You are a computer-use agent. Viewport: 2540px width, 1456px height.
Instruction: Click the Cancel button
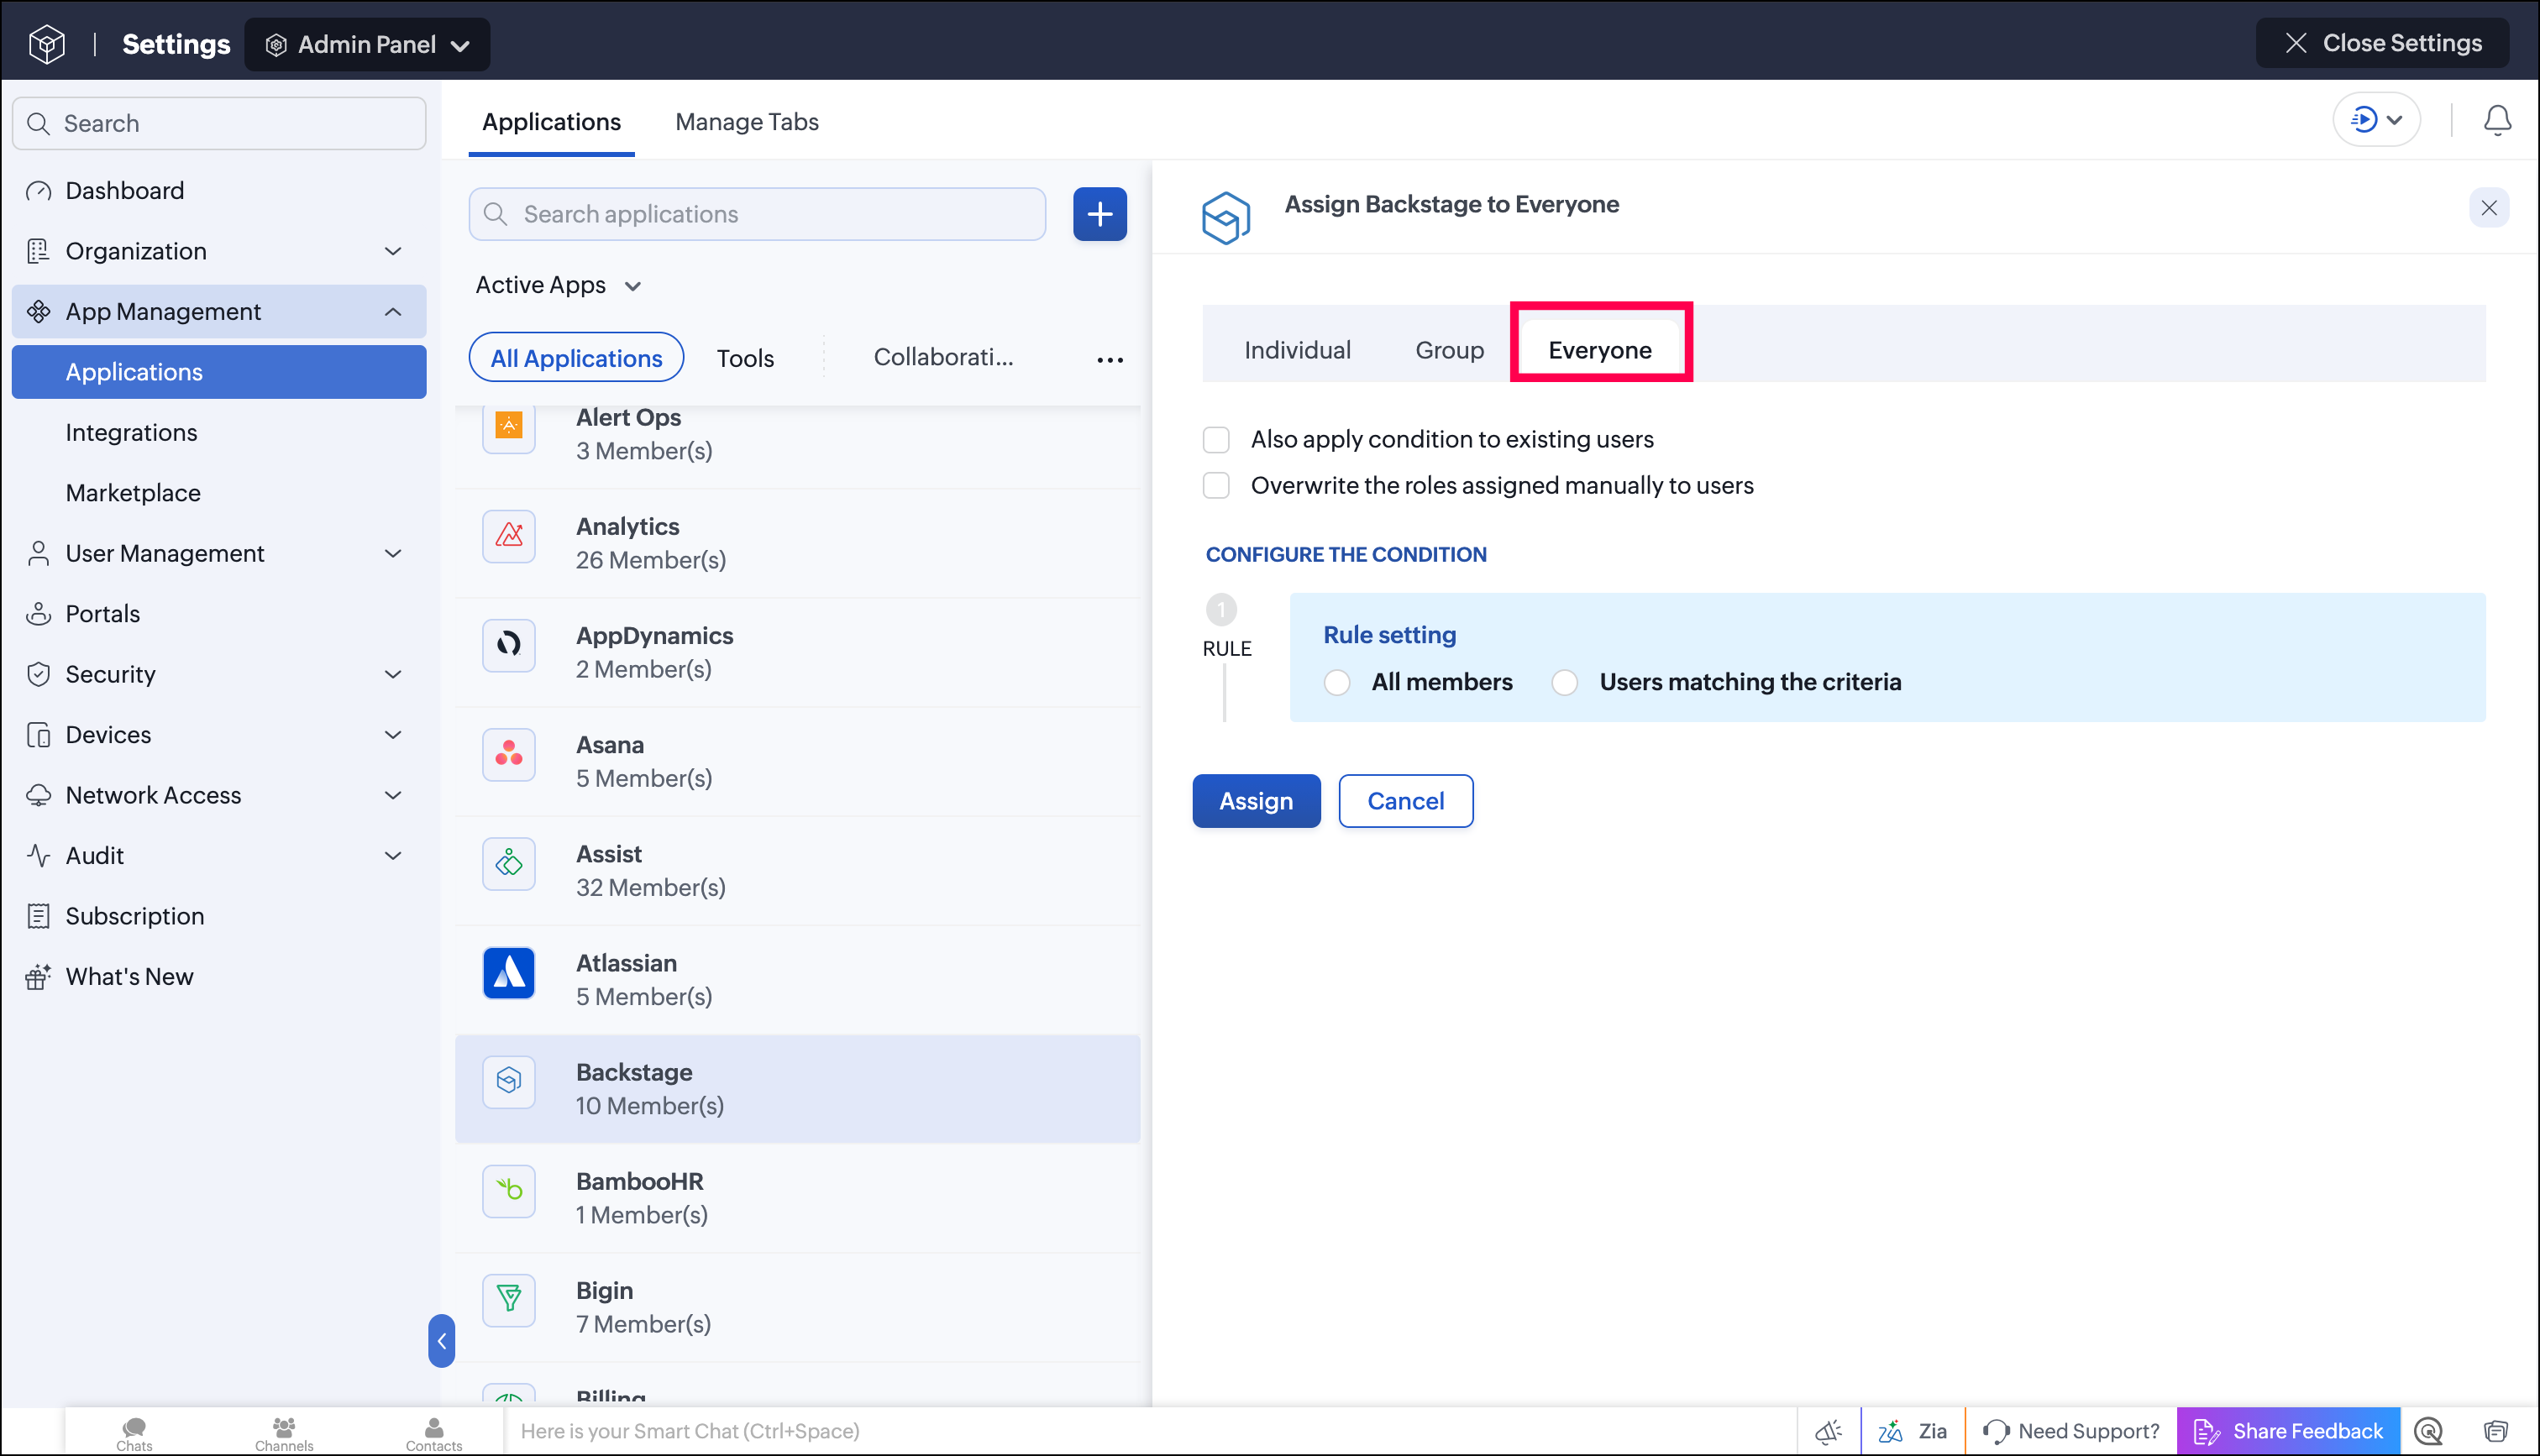tap(1405, 801)
